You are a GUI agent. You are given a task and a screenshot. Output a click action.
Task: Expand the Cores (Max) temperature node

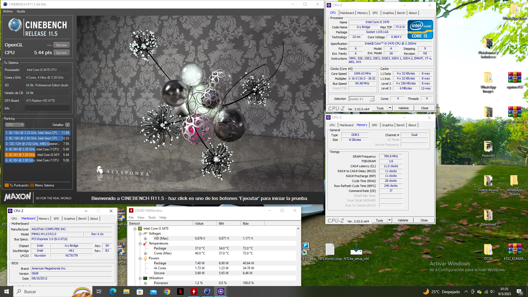tap(145, 254)
